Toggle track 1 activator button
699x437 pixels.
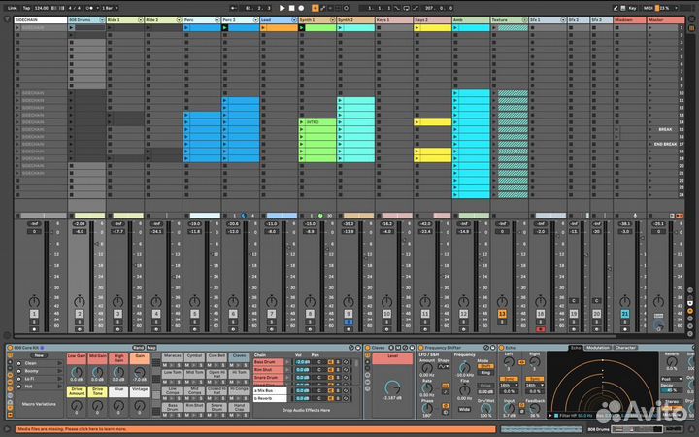pyautogui.click(x=34, y=315)
